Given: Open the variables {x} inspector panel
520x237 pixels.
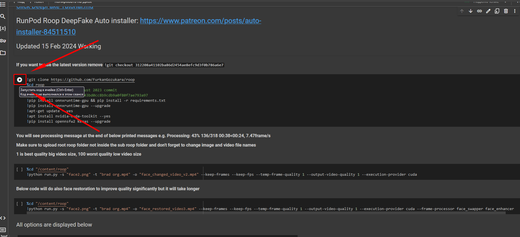Looking at the screenshot, I should (x=3, y=28).
